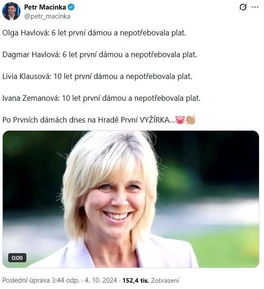Click the 4. 10. 2024 date

(101, 280)
